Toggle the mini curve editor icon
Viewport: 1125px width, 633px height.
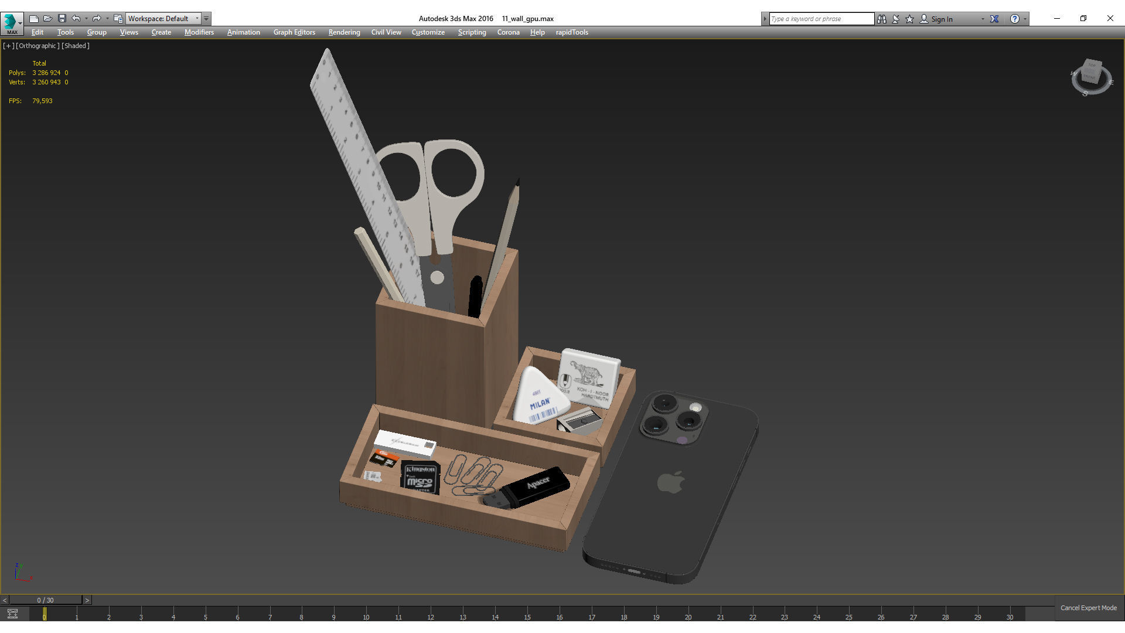coord(12,614)
